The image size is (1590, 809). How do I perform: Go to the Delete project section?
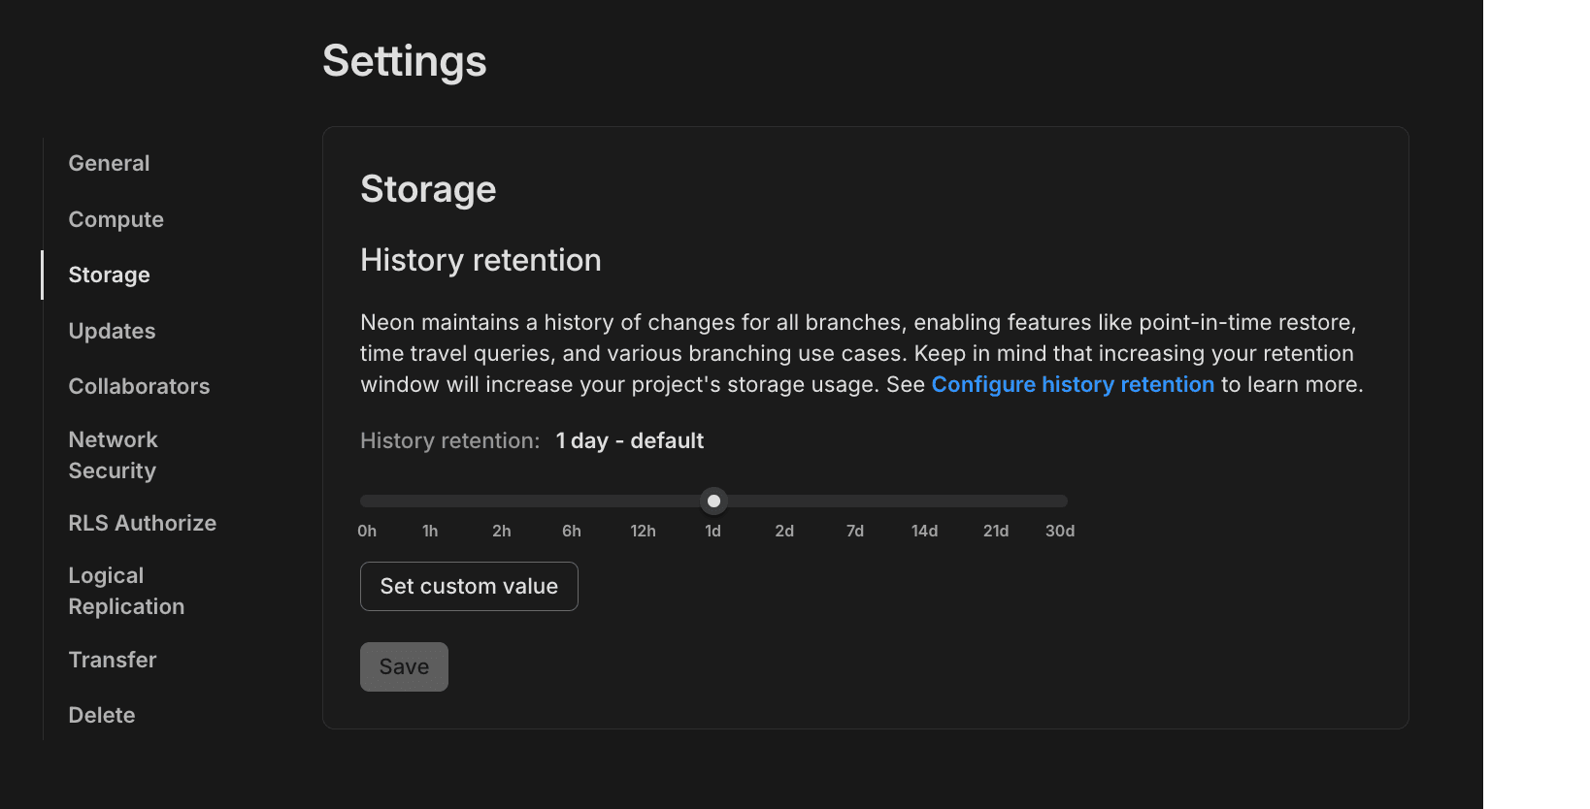(102, 715)
